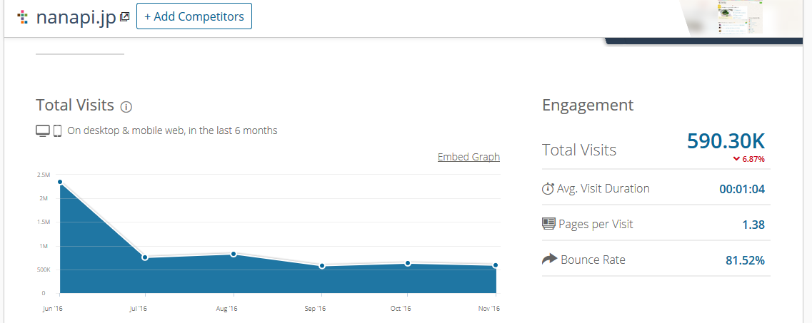Select the Oct '16 data point on chart
Viewport: 812px width, 323px height.
tap(408, 263)
